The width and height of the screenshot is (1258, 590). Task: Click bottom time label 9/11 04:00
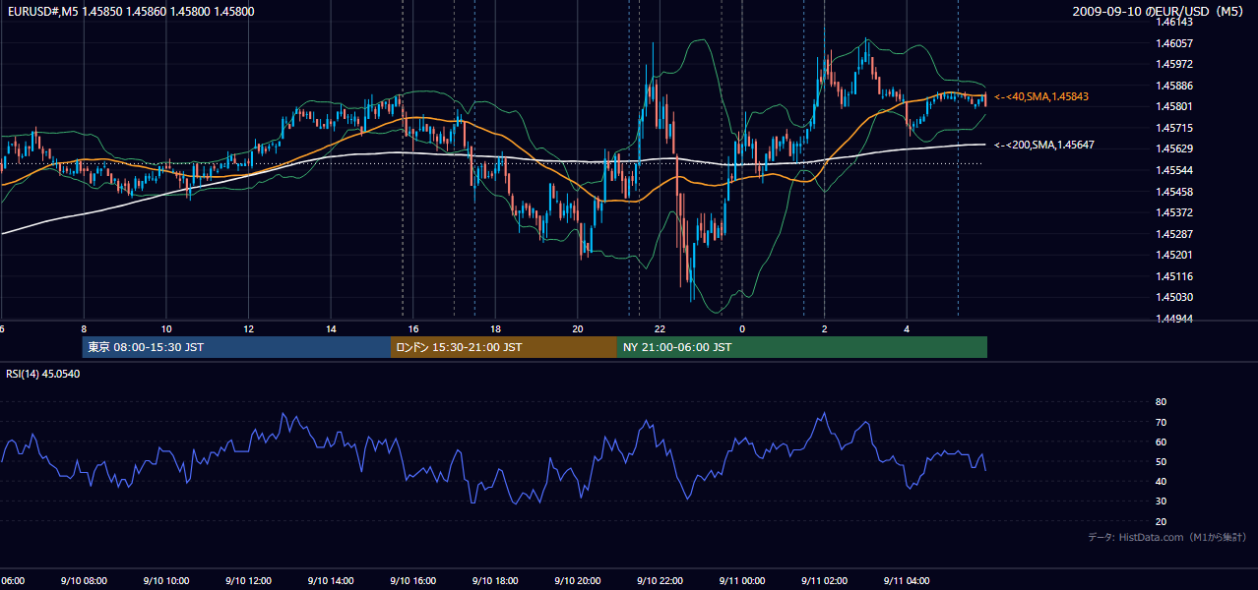pos(907,581)
